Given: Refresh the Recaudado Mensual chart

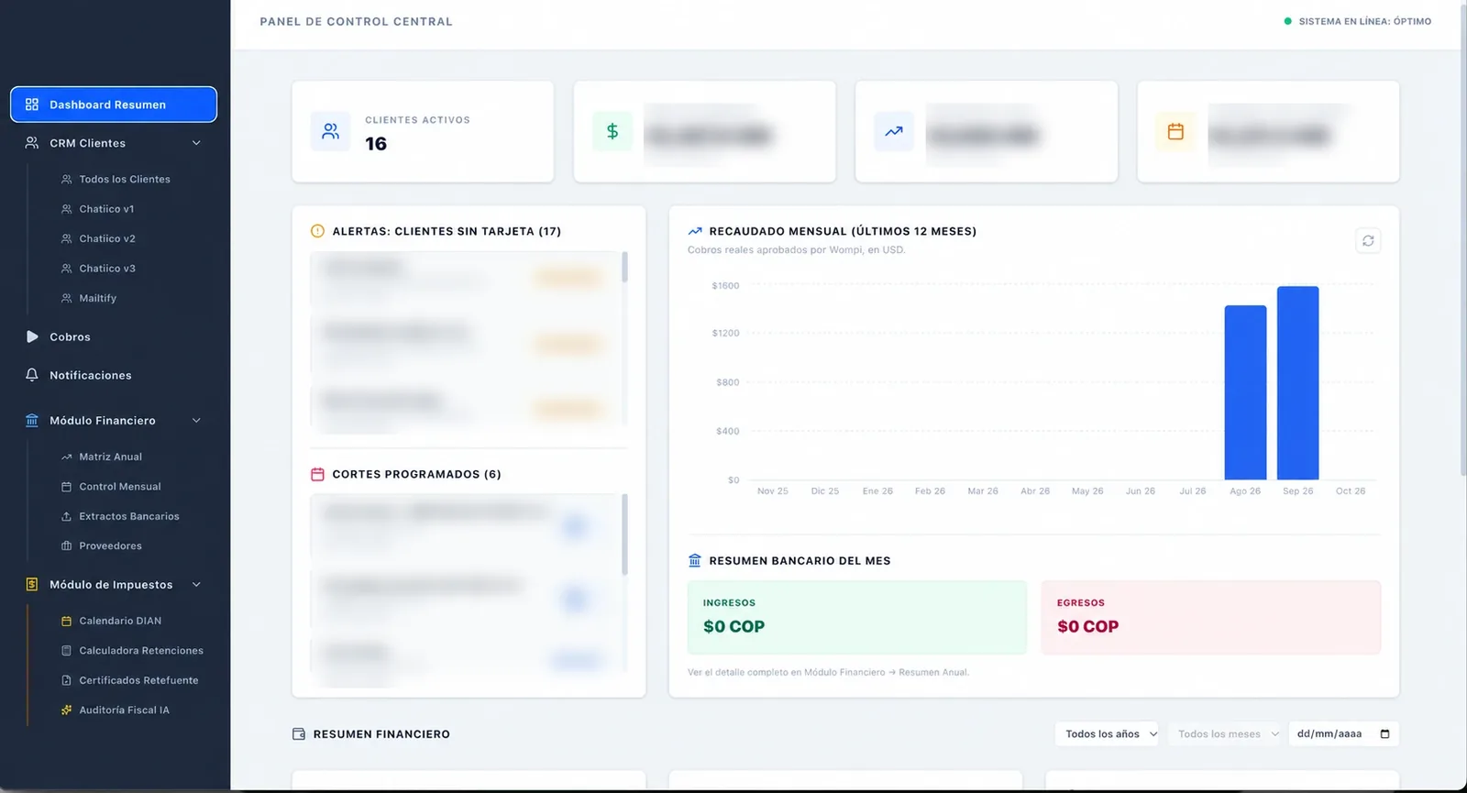Looking at the screenshot, I should click(1368, 241).
